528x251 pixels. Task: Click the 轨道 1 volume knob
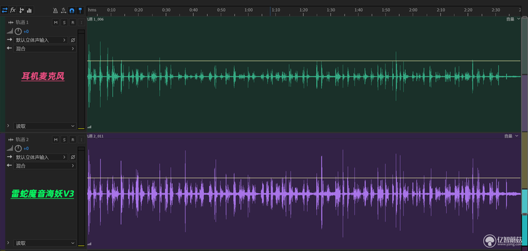18,32
